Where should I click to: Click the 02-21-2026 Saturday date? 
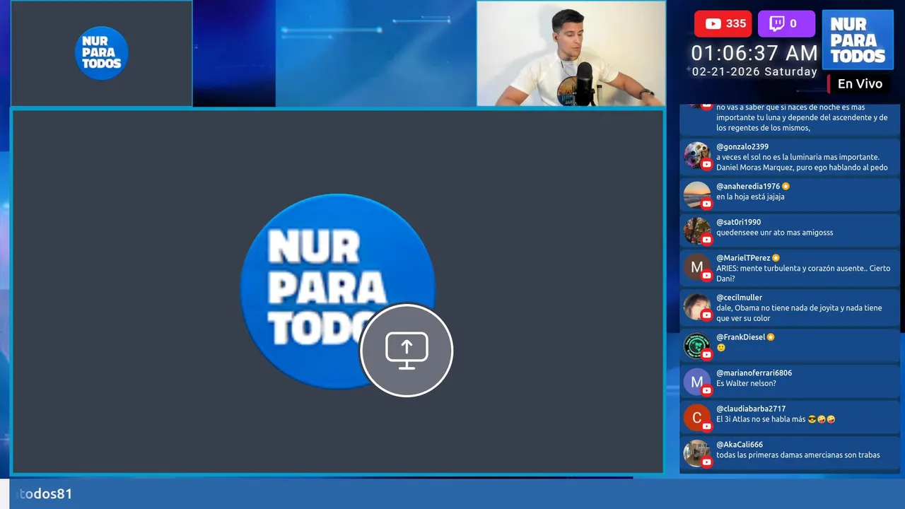pyautogui.click(x=754, y=71)
